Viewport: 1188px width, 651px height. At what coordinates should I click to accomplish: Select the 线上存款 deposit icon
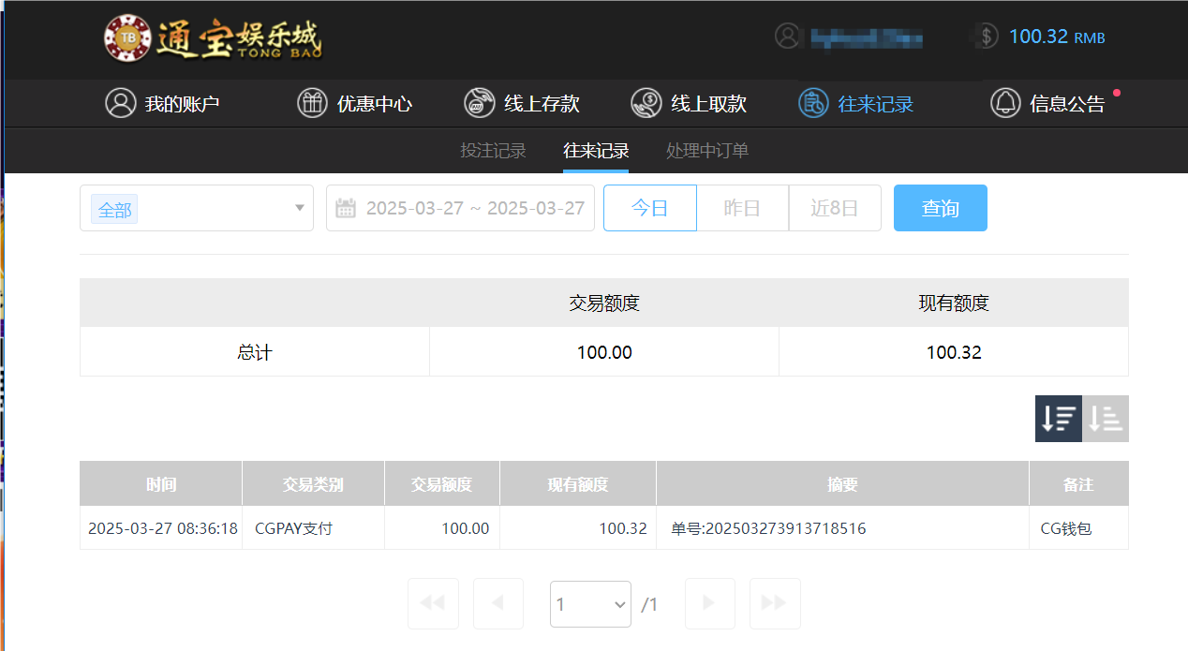pyautogui.click(x=479, y=103)
